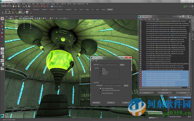194x121 pixels.
Task: Click the Base Path input field
Action: pos(109,65)
